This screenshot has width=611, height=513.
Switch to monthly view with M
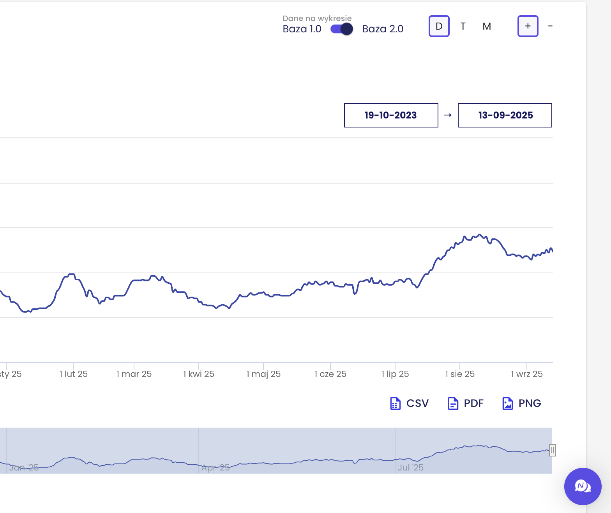click(486, 27)
